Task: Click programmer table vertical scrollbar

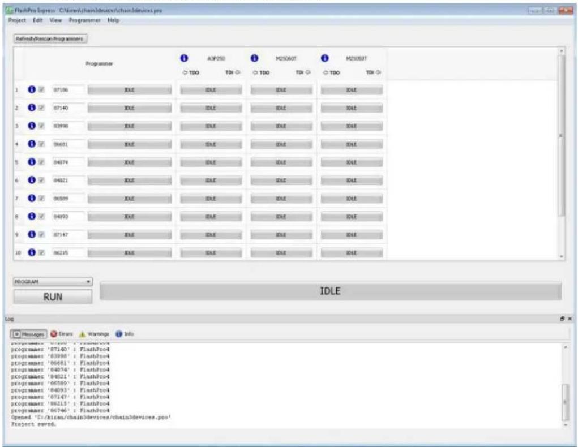Action: point(562,153)
